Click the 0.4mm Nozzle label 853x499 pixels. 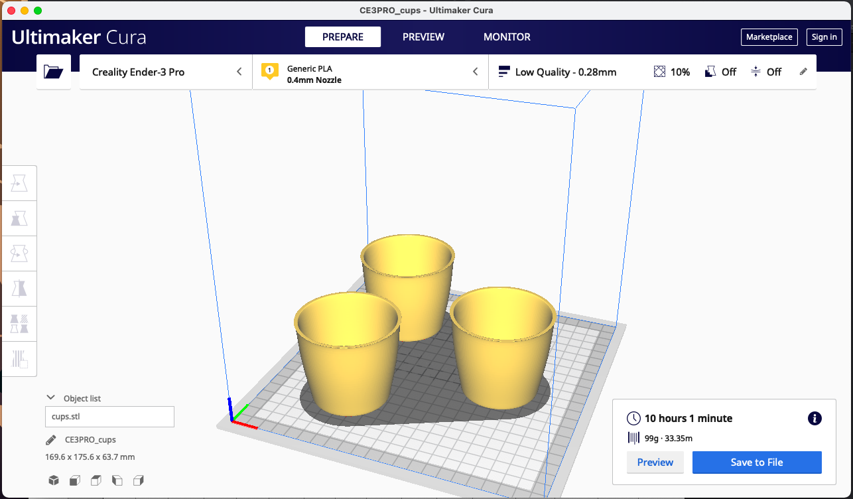[314, 80]
